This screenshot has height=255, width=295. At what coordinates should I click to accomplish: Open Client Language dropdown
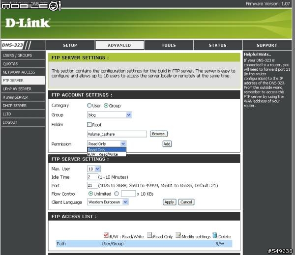click(108, 202)
